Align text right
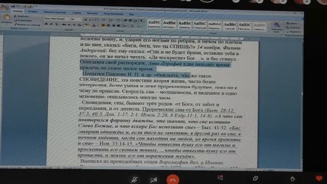Screen dimensions: 327x184 pyautogui.click(x=113, y=26)
